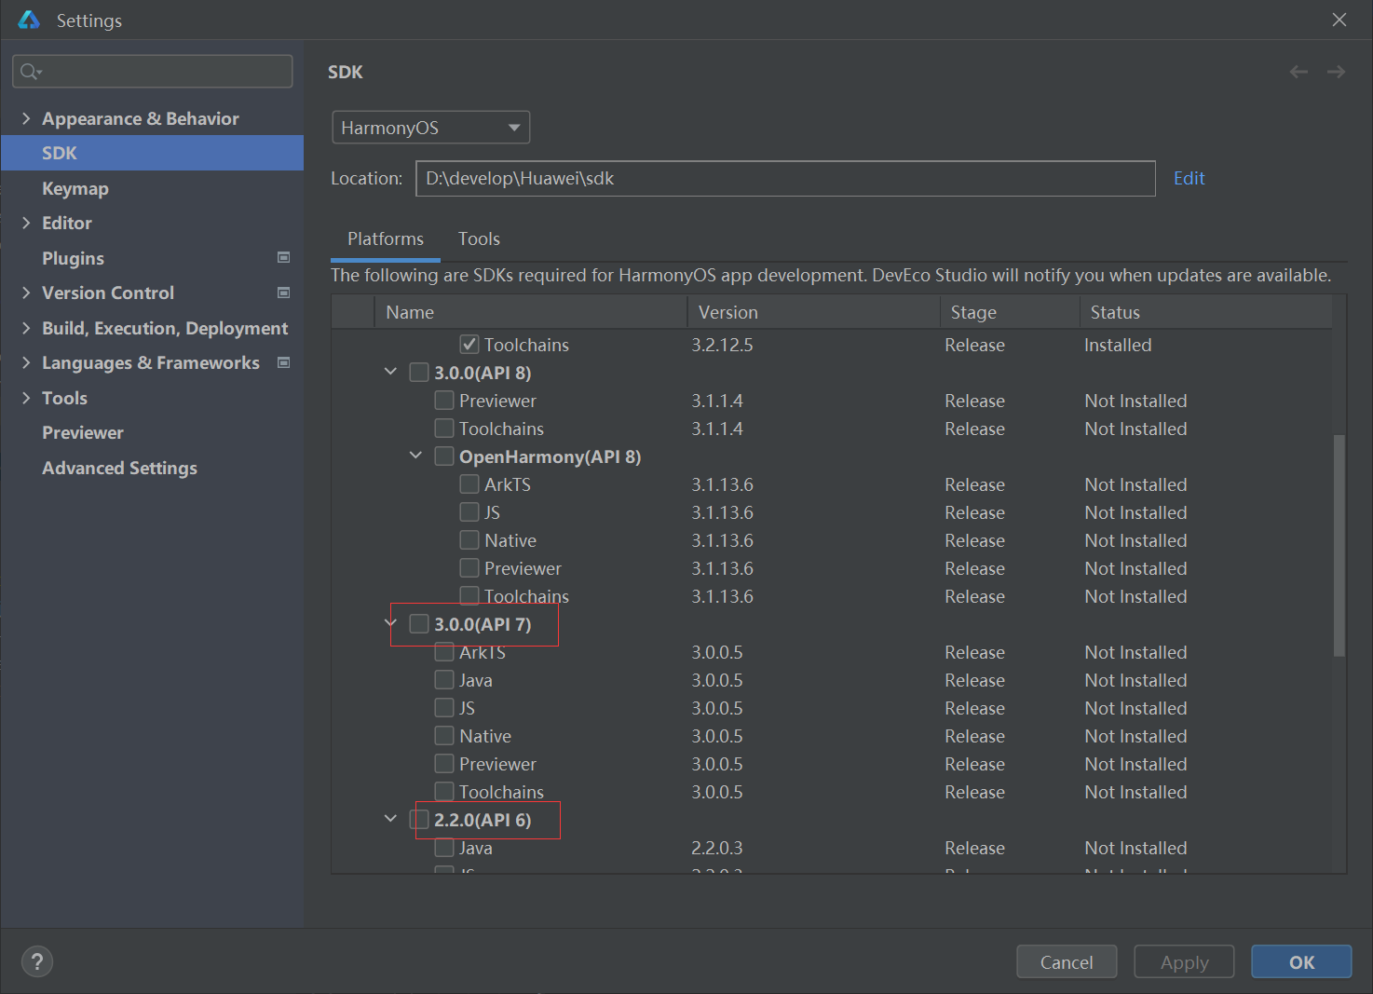Click the Version Control project-level icon

284,293
